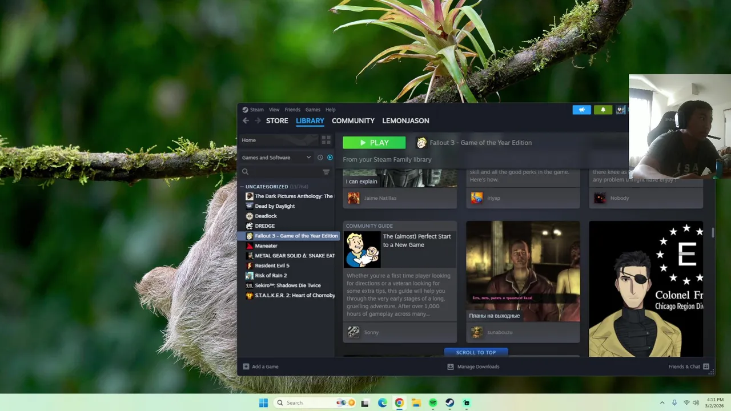
Task: Switch to the LIBRARY tab
Action: [x=310, y=120]
